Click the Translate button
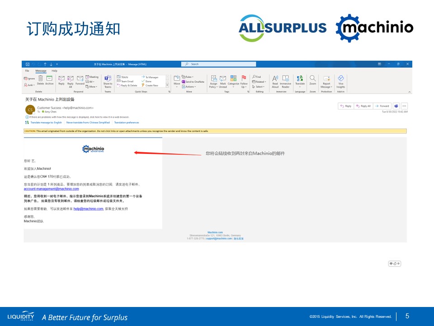Image resolution: width=434 pixels, height=326 pixels. tap(300, 81)
